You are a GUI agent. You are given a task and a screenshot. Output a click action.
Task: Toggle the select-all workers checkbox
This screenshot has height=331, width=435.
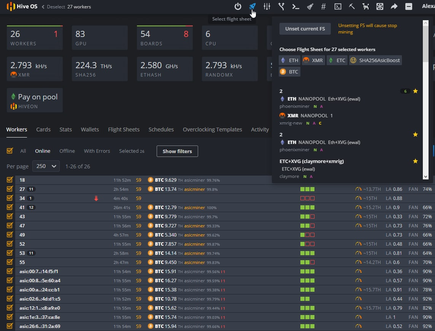(10, 150)
